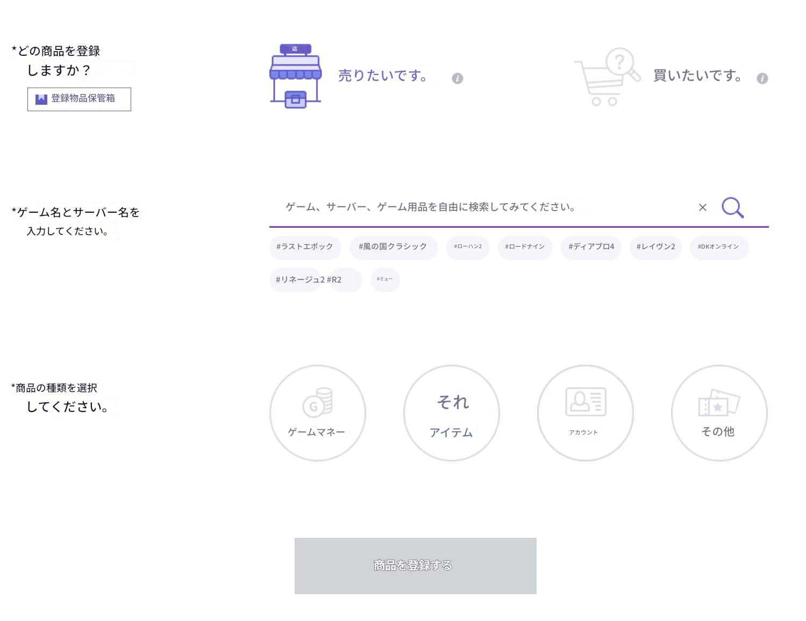This screenshot has height=621, width=806.
Task: Select その他 product type
Action: (719, 413)
